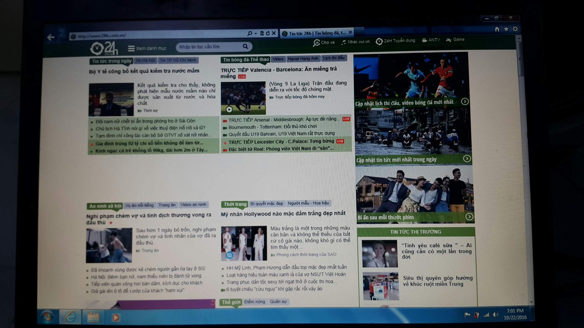Click the Nhập tin tức cần tìm search field
Screen dimensions: 584x328
coord(209,47)
